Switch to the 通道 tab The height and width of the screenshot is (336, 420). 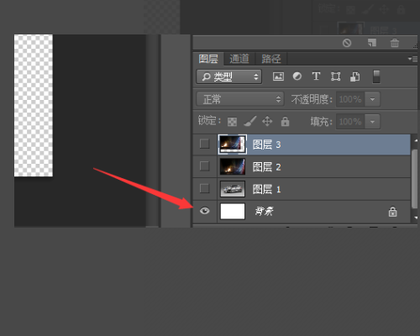pyautogui.click(x=239, y=59)
